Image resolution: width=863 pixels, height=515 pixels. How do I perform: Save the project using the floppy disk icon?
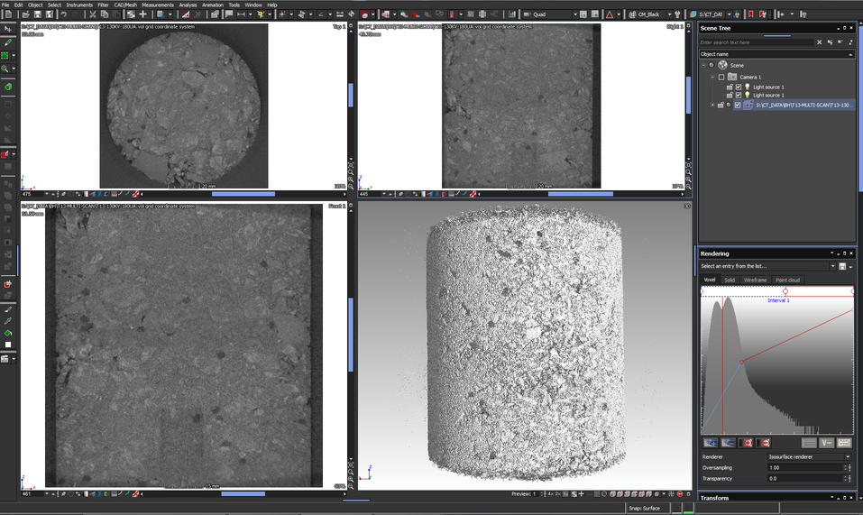coord(38,14)
